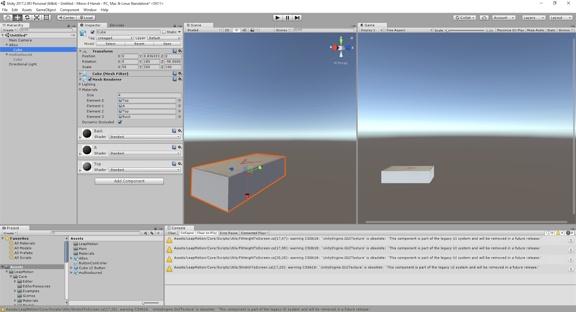Image resolution: width=576 pixels, height=312 pixels.
Task: Pick object for Element 0 material
Action: [179, 101]
